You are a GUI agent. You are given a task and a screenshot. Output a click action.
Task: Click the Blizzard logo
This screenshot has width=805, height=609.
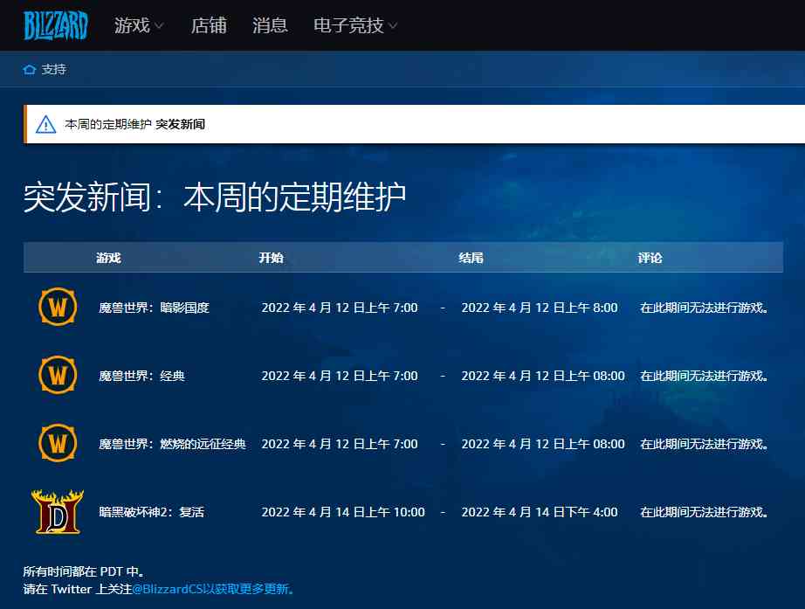56,25
